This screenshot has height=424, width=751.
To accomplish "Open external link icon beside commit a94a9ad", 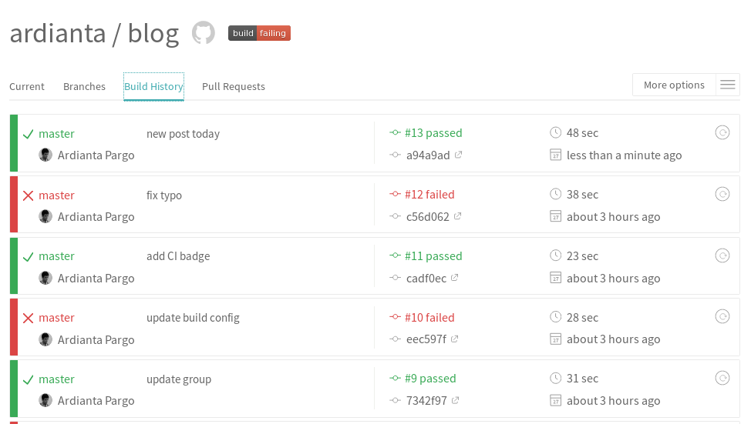I will point(459,155).
